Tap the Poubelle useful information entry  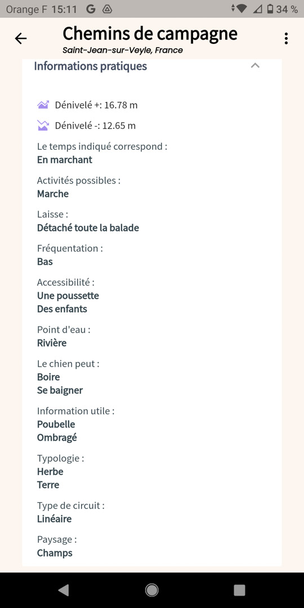pos(56,424)
